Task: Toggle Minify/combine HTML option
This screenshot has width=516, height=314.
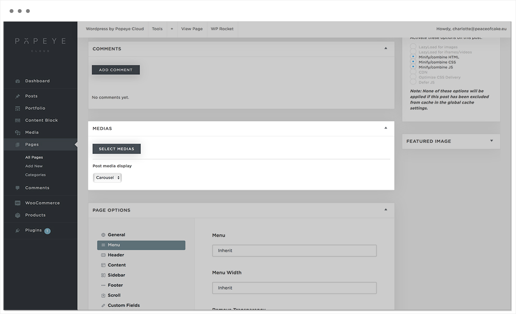Action: tap(413, 57)
